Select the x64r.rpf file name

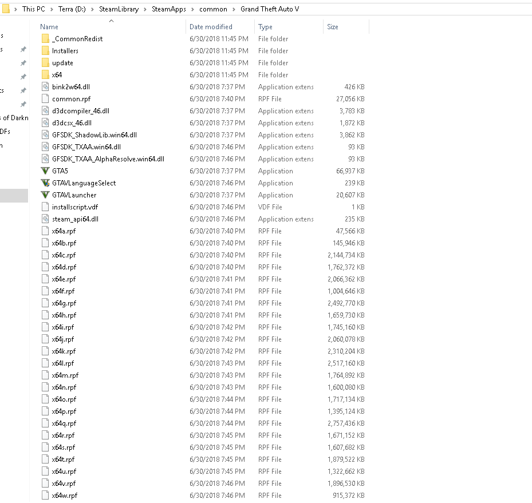point(63,435)
